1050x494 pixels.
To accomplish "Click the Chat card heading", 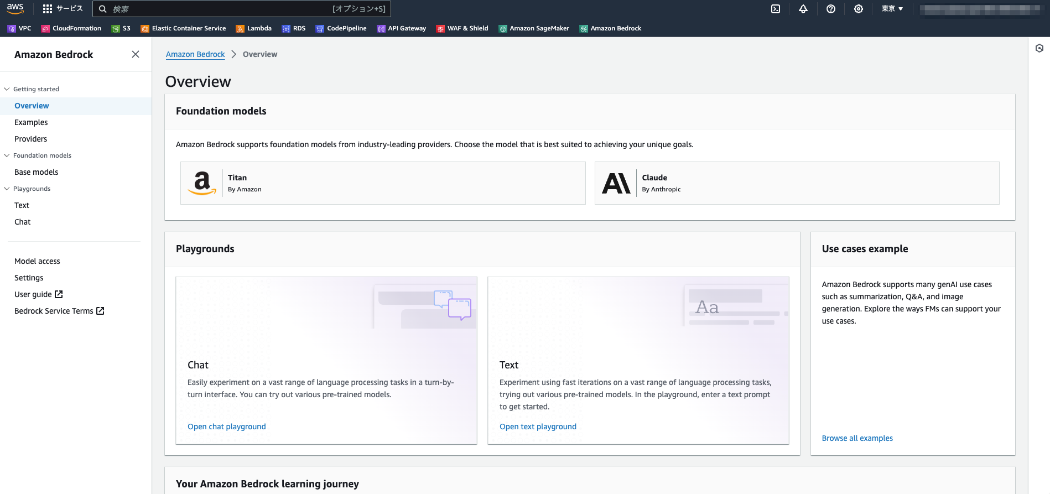I will point(198,365).
